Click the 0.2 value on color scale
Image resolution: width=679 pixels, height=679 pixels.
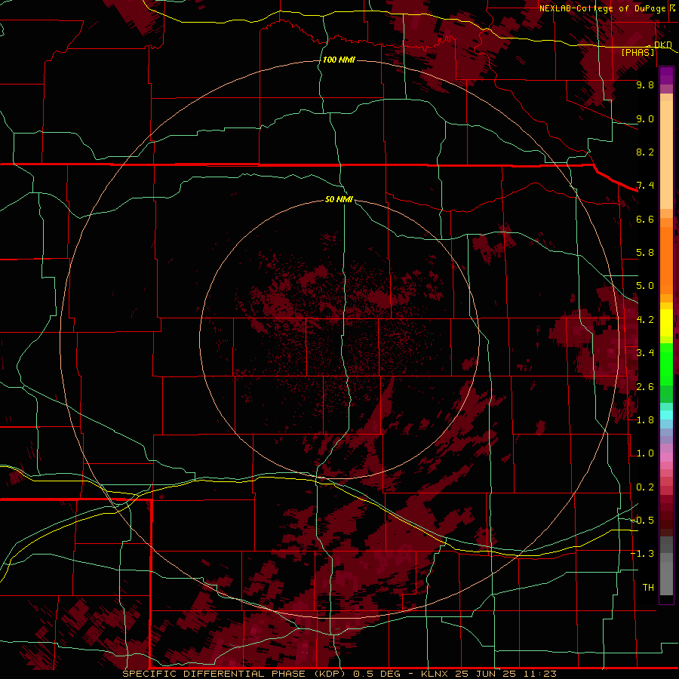point(645,487)
